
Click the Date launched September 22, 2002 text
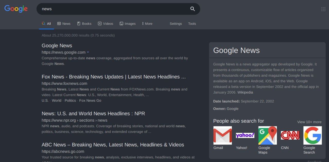(x=243, y=101)
